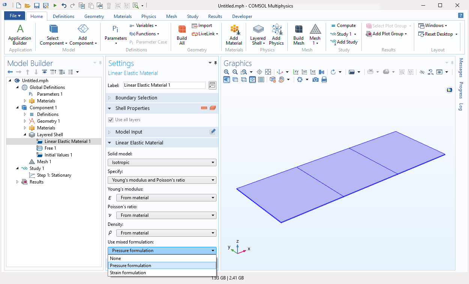Viewport: 469px width, 284px height.
Task: Click the print icon in Graphics toolbar
Action: pos(324,80)
